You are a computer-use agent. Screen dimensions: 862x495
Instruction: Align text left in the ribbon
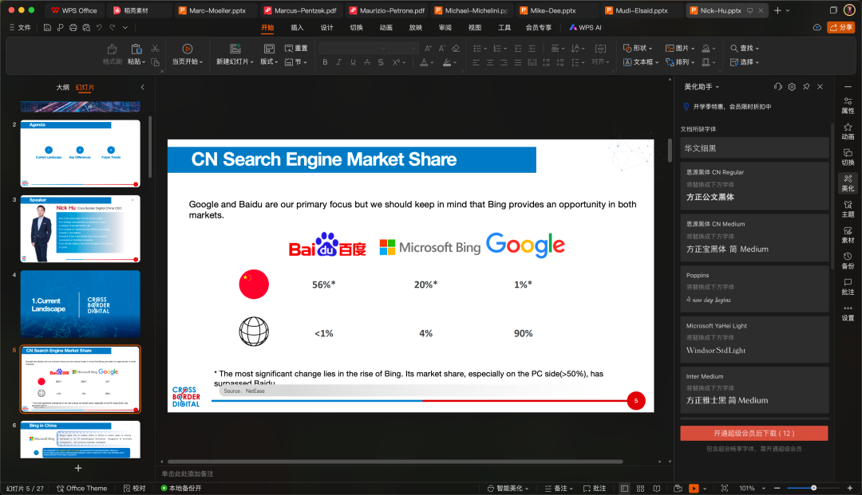(x=476, y=62)
